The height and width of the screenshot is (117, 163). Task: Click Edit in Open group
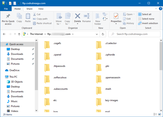pyautogui.click(x=127, y=19)
